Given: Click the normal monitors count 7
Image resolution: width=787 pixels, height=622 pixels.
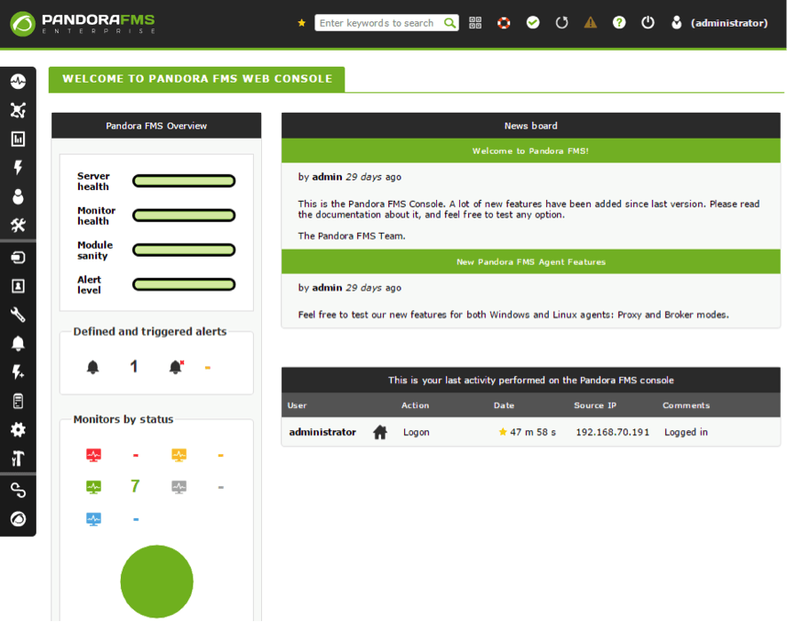Looking at the screenshot, I should click(135, 486).
